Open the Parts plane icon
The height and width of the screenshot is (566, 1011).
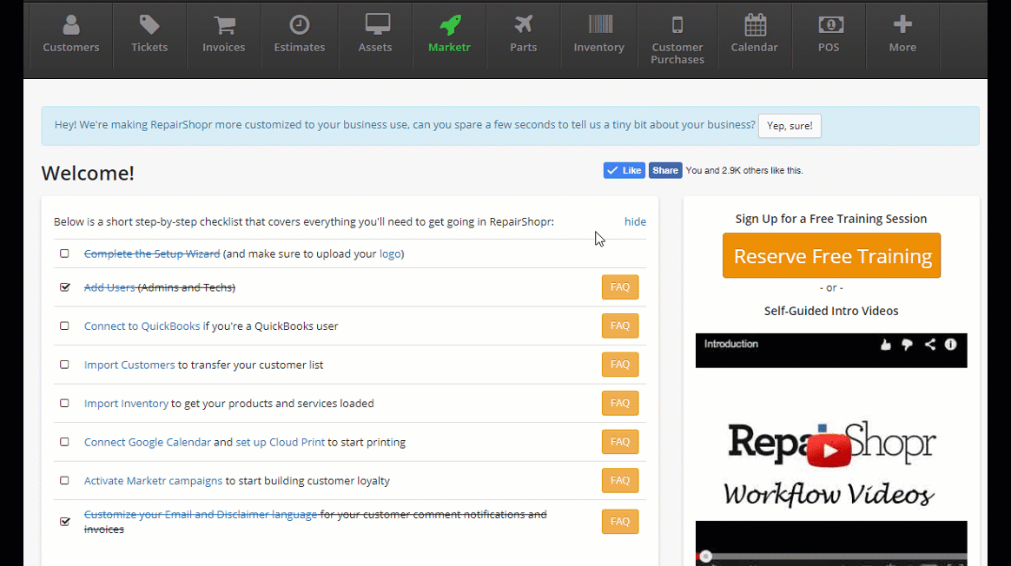click(x=523, y=24)
